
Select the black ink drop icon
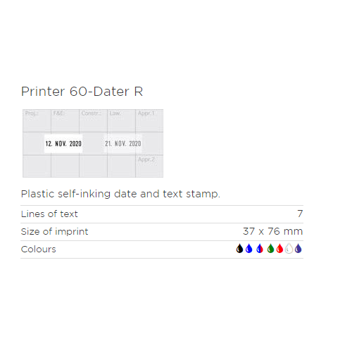239,249
